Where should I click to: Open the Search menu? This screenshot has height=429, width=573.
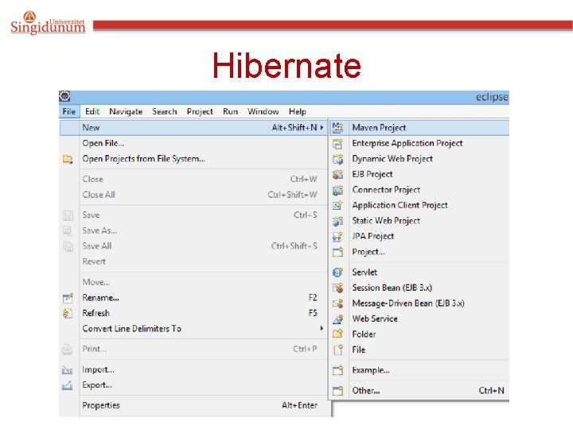165,112
